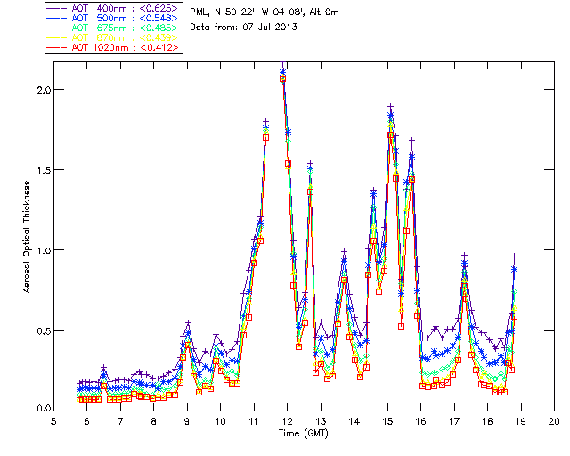Click the 'AOT 870nm : <0.439>' legend entry
This screenshot has height=456, width=570.
[x=113, y=37]
